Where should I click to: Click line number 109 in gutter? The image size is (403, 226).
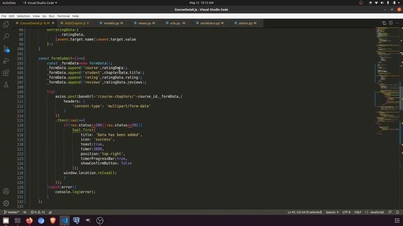click(20, 92)
